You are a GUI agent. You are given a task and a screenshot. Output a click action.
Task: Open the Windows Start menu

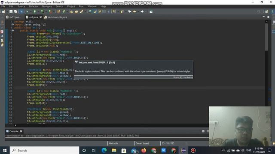tap(5, 150)
